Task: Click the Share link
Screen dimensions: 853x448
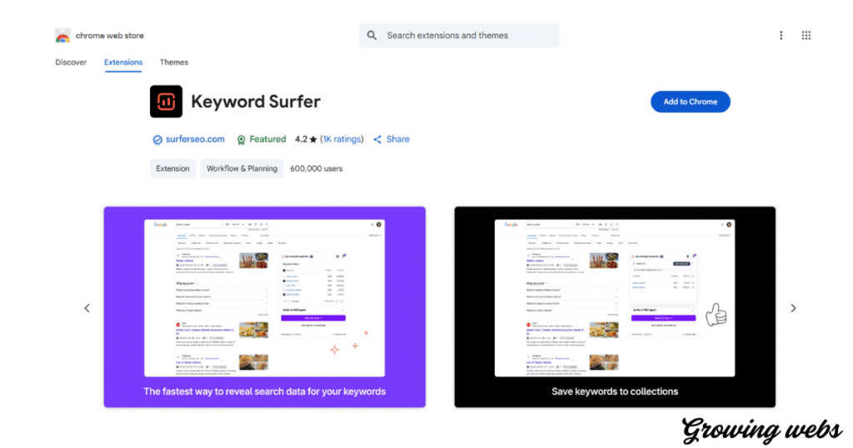Action: click(x=397, y=139)
